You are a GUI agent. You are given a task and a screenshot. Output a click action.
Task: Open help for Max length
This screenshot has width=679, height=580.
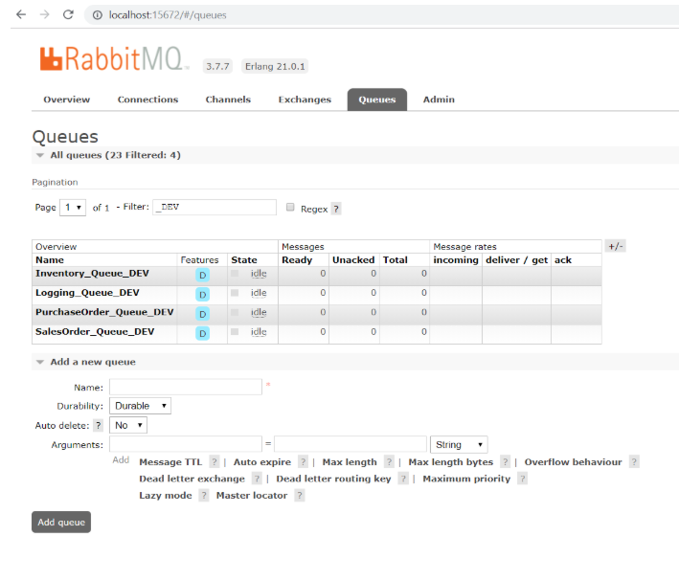click(x=389, y=462)
